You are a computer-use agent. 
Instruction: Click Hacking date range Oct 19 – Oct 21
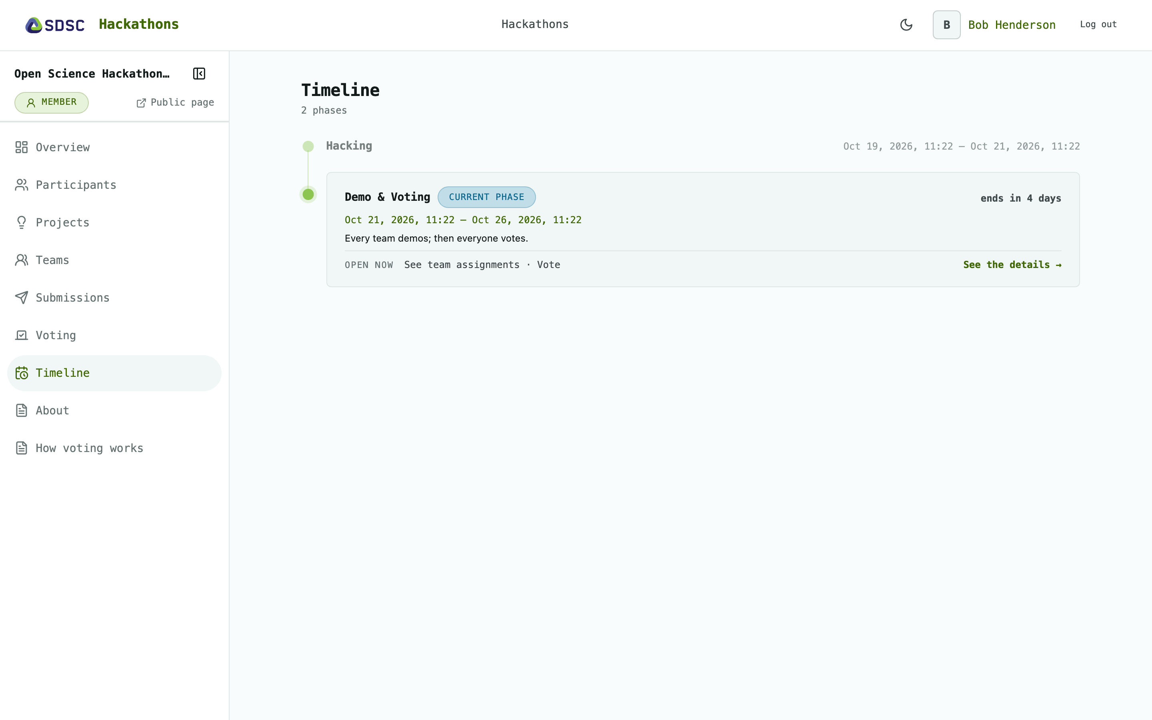961,146
